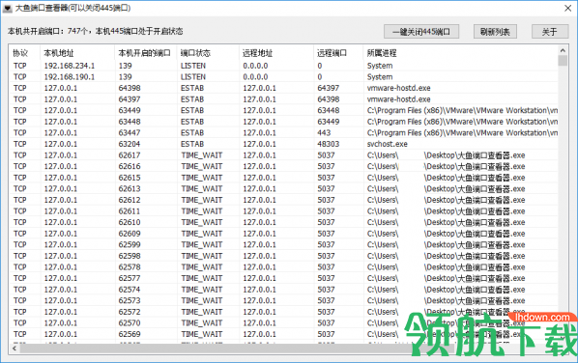Screen dimensions: 578x363
Task: Click TIME_WAIT status in port 62617 row
Action: (202, 155)
